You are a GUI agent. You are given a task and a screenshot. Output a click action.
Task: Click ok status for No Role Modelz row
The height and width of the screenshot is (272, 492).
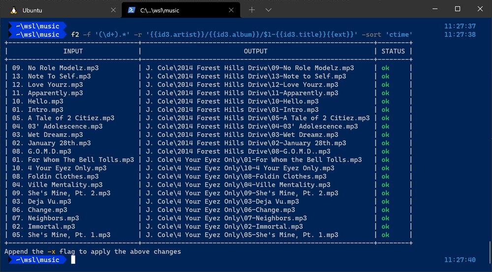tap(385, 68)
